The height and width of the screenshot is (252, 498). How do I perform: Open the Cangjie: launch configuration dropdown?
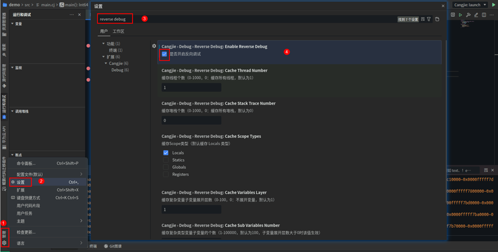coord(470,4)
